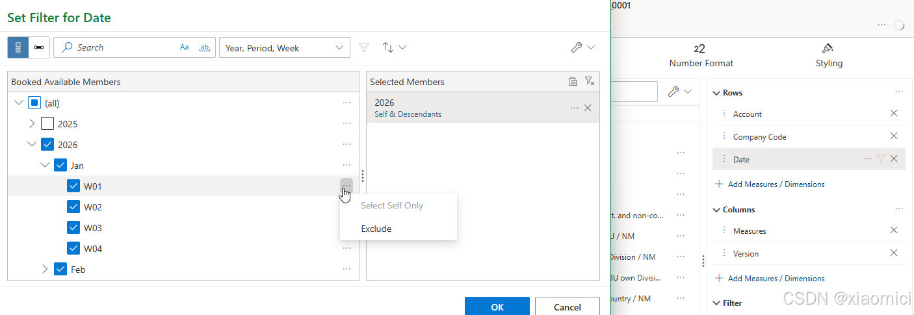Screen dimensions: 914x315
Task: Remove Company Code from Rows
Action: (x=894, y=136)
